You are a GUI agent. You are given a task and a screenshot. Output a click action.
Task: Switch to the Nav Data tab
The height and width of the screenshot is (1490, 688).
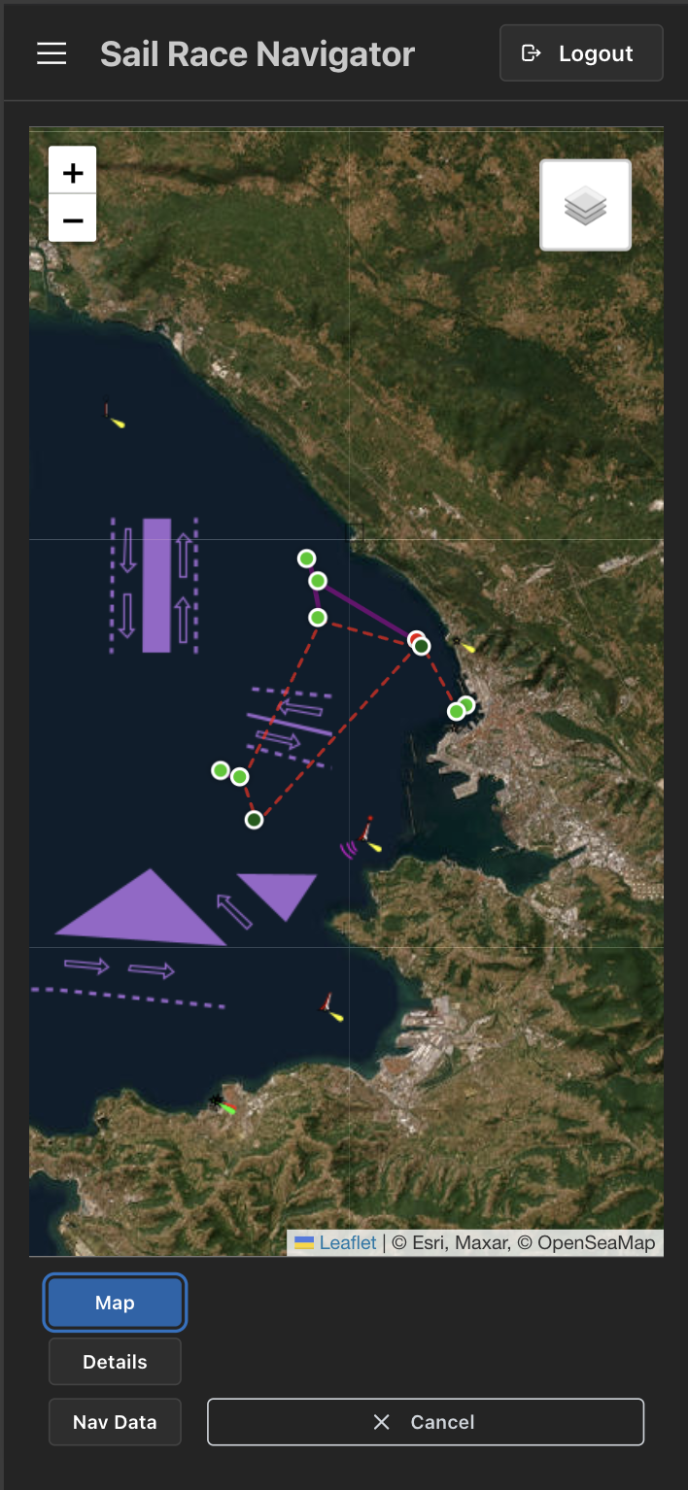pyautogui.click(x=115, y=1422)
